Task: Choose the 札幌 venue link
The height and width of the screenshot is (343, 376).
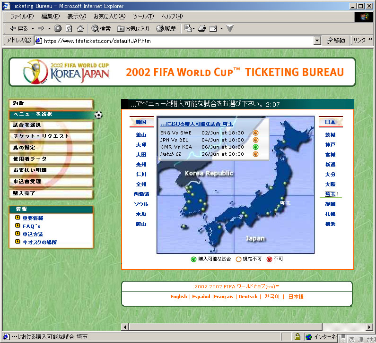Action: (x=330, y=214)
